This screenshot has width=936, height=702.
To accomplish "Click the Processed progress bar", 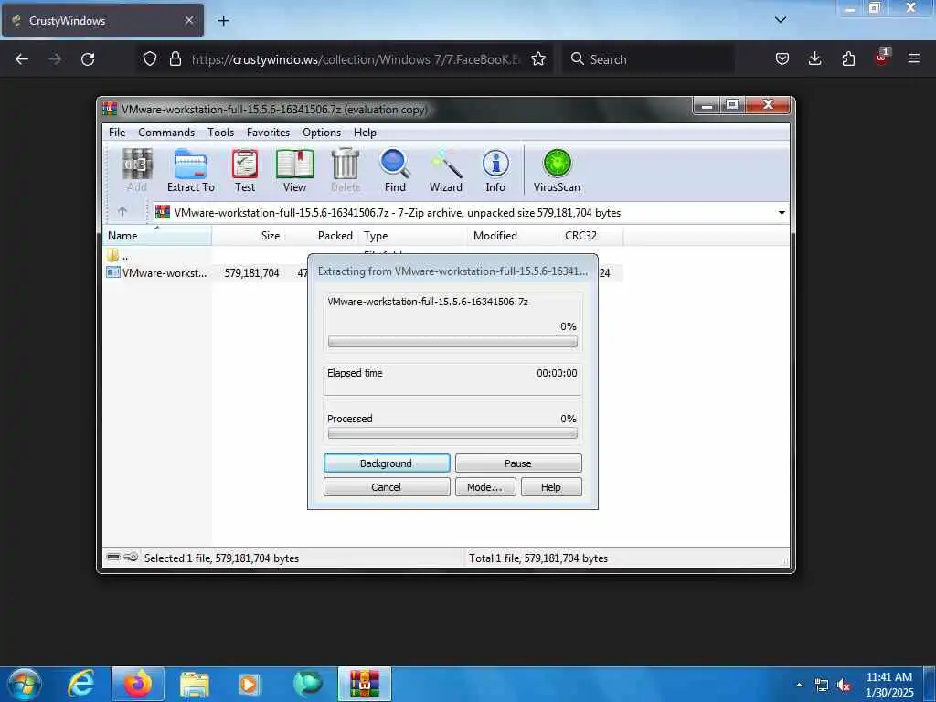I will 452,433.
